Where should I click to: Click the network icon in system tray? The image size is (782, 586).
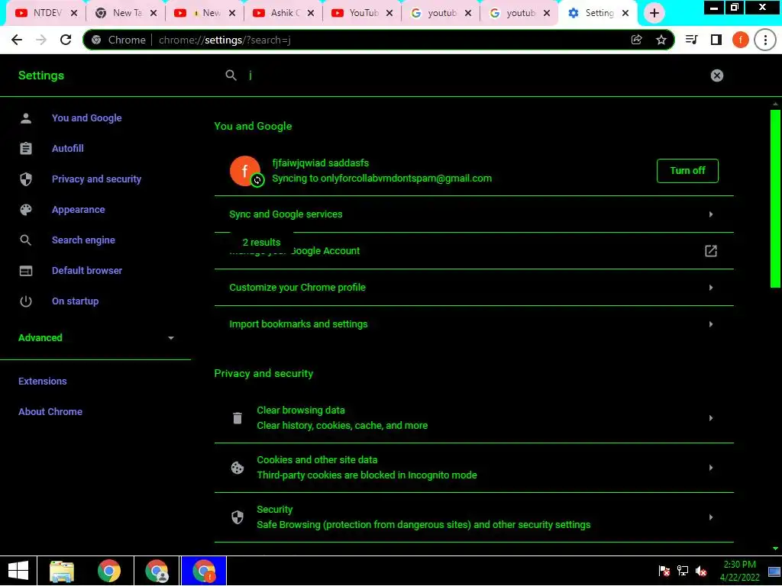click(683, 571)
